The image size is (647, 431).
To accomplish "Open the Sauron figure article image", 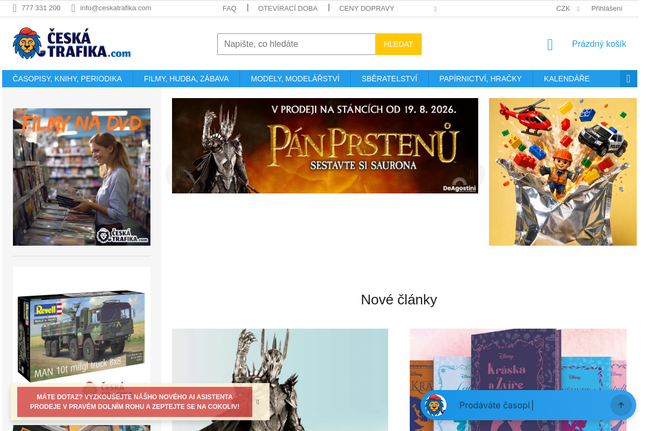I will [x=280, y=380].
